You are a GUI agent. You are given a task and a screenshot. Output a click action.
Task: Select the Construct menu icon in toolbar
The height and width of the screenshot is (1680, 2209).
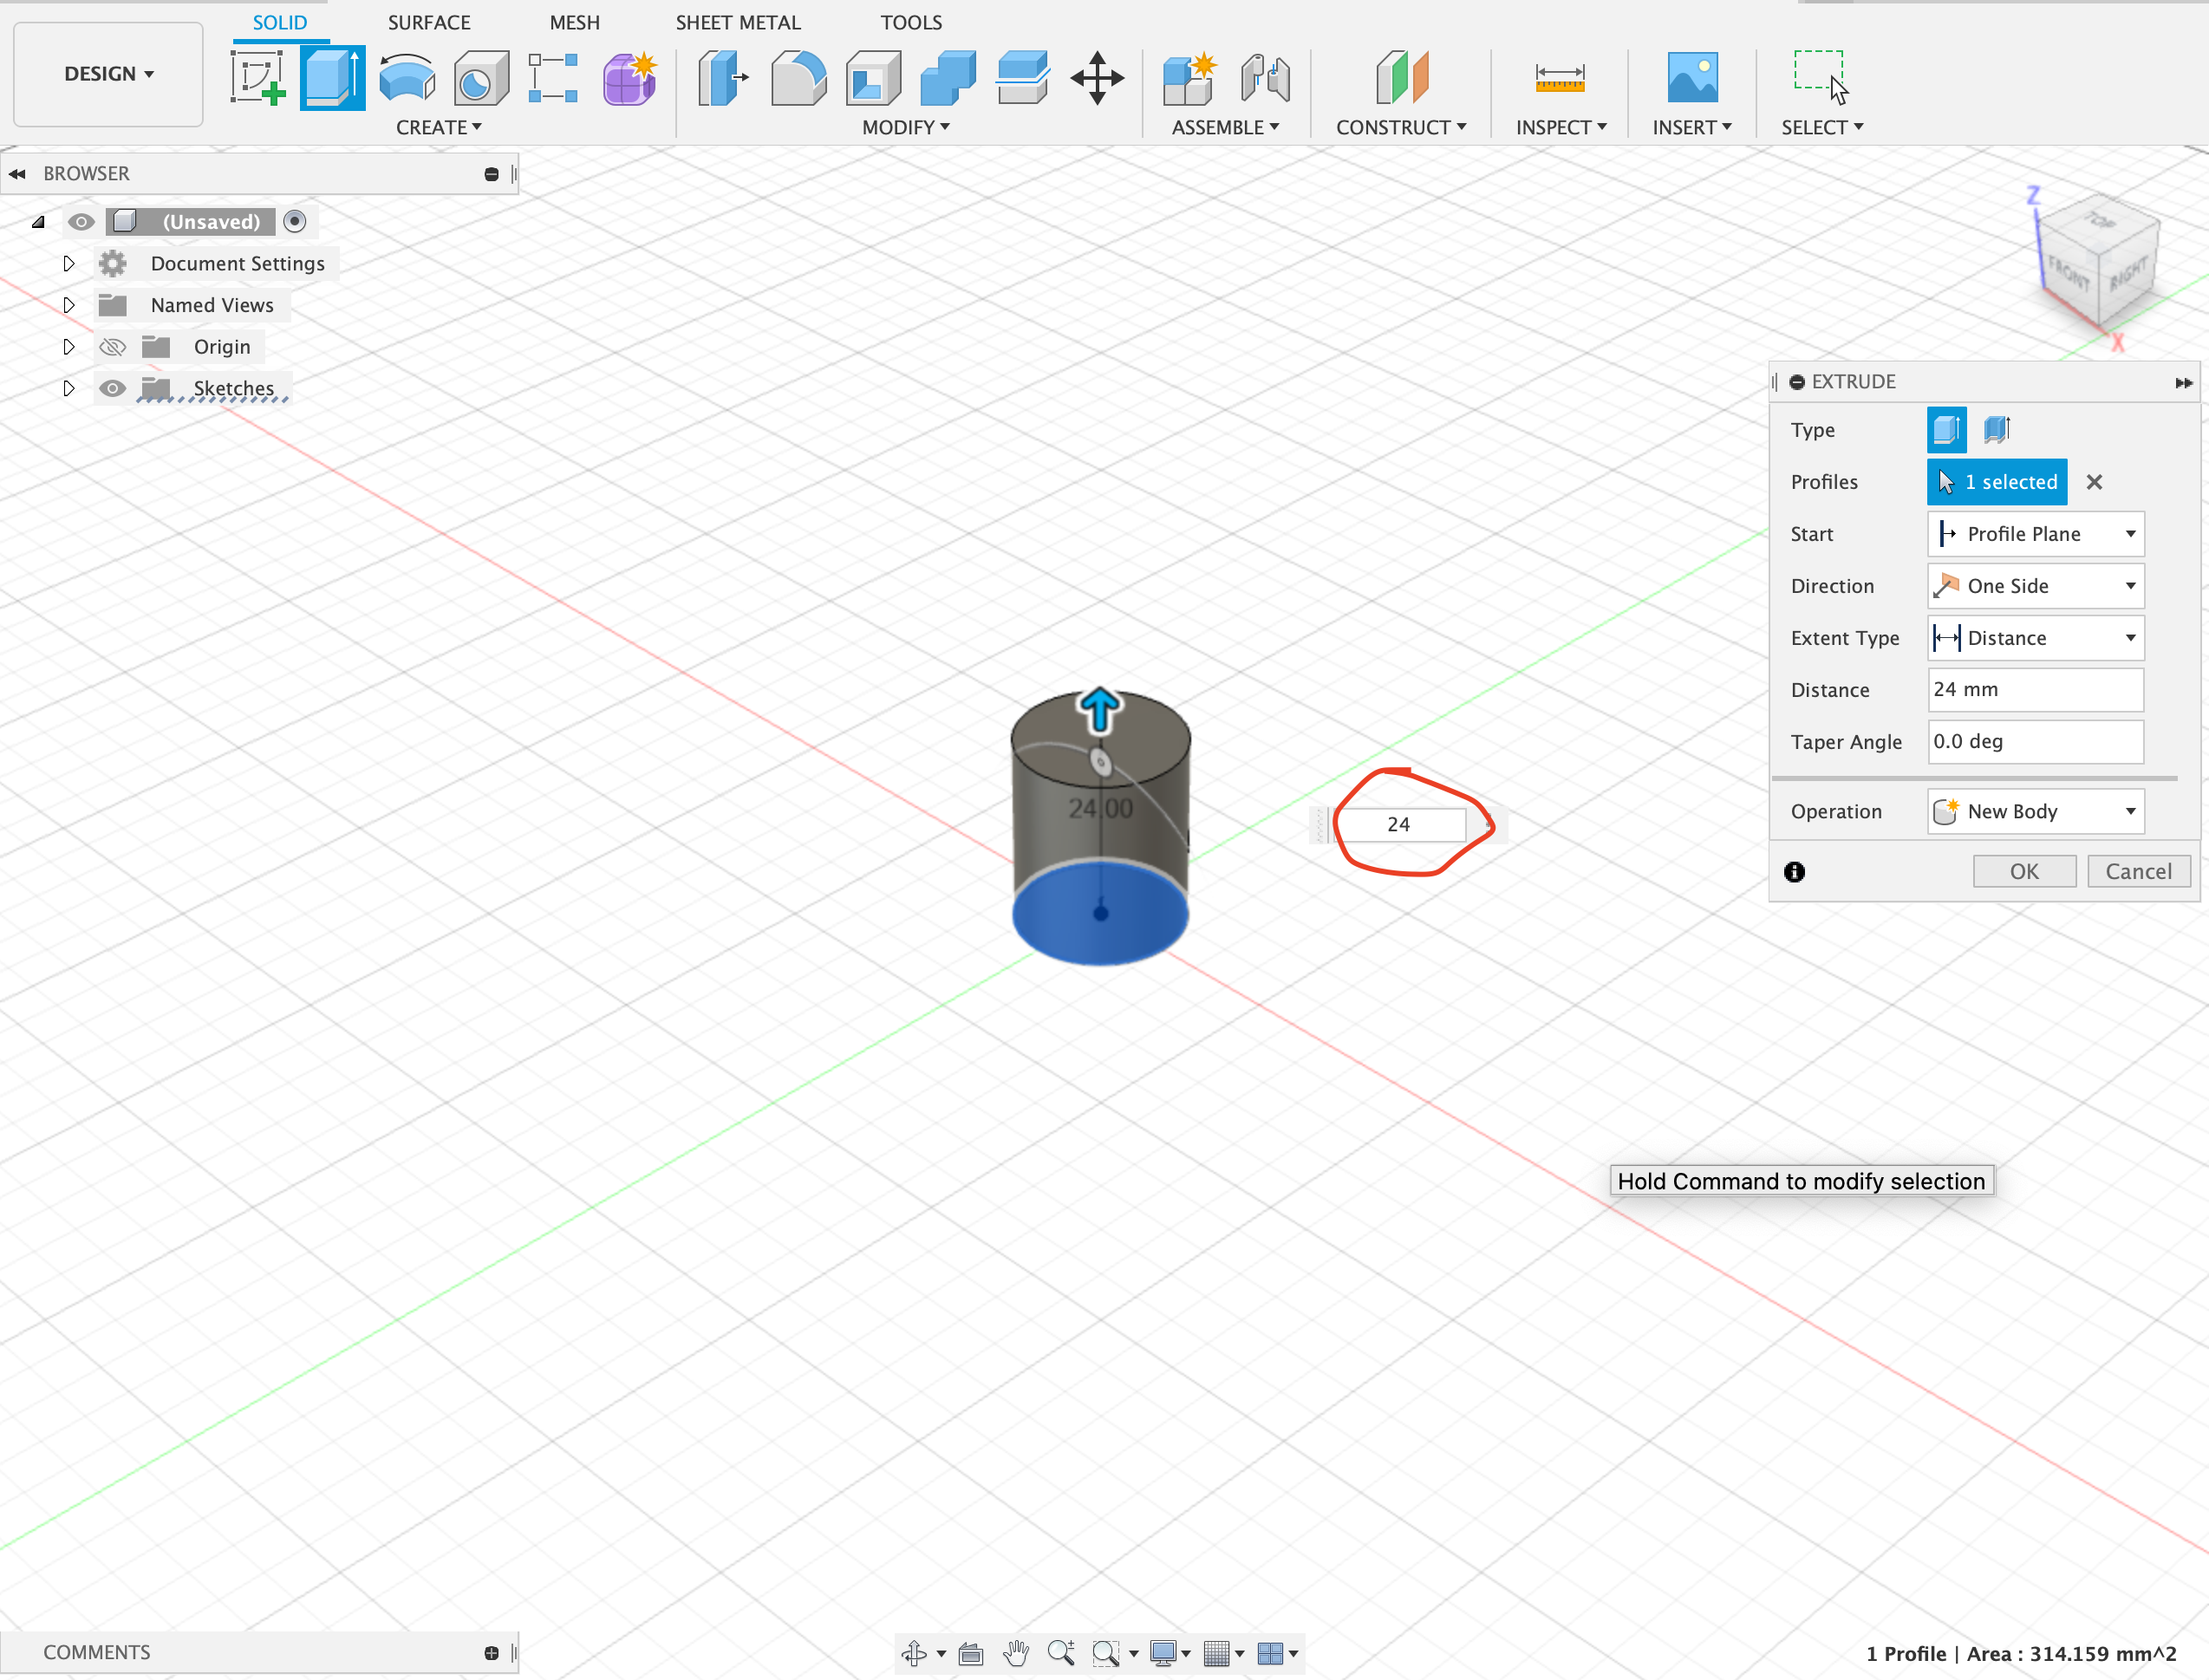click(1401, 78)
